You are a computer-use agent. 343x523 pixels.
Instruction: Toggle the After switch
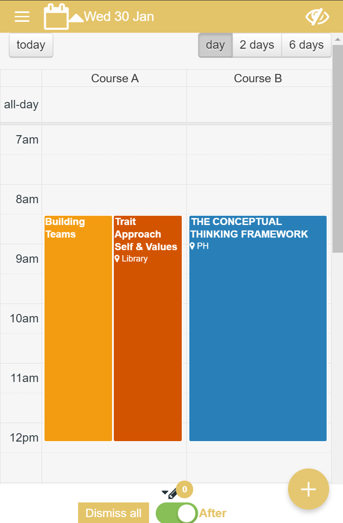coord(177,513)
